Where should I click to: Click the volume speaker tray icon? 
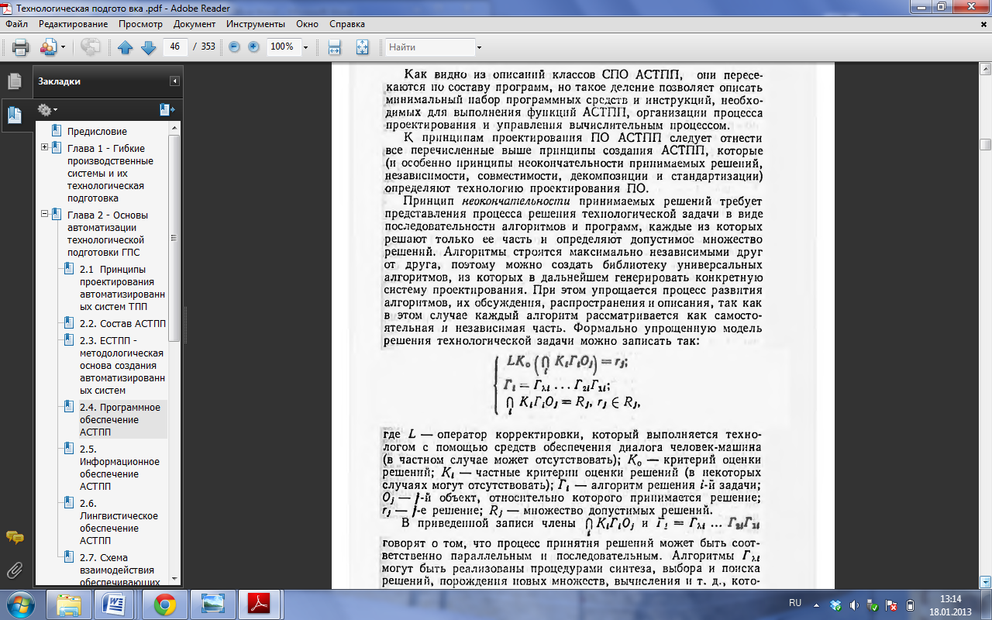852,604
